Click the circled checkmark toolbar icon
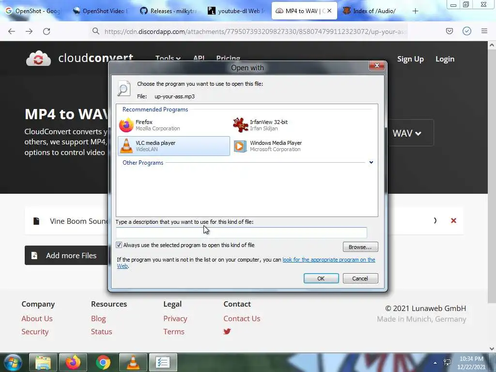This screenshot has width=496, height=372. [467, 31]
